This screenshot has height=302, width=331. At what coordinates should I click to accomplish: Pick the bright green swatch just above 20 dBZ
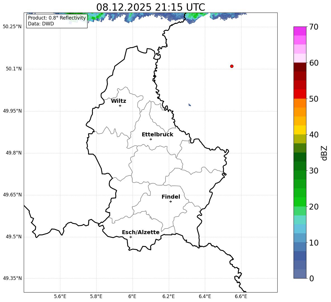300,202
